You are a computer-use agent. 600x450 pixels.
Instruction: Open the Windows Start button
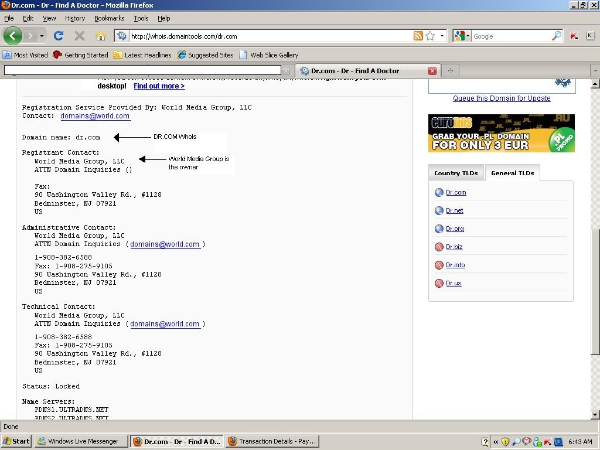16,441
